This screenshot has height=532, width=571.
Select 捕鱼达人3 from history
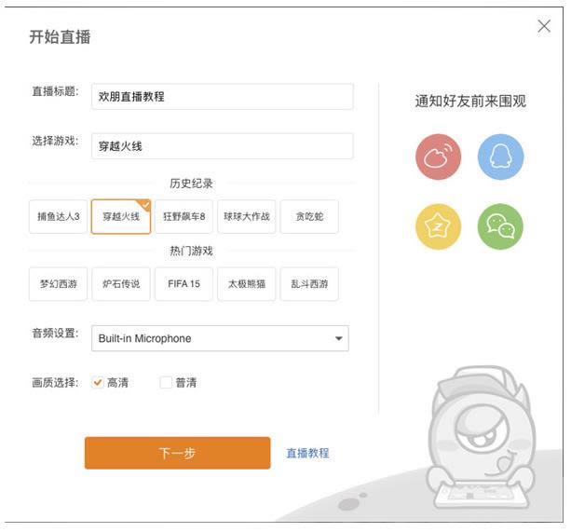[x=58, y=217]
